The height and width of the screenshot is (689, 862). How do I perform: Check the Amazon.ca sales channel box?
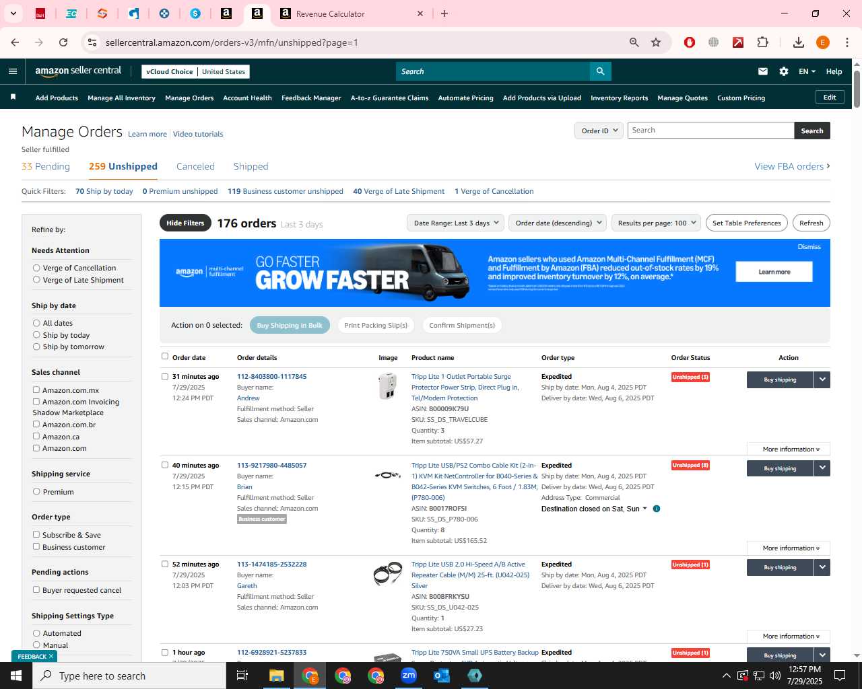(x=36, y=436)
